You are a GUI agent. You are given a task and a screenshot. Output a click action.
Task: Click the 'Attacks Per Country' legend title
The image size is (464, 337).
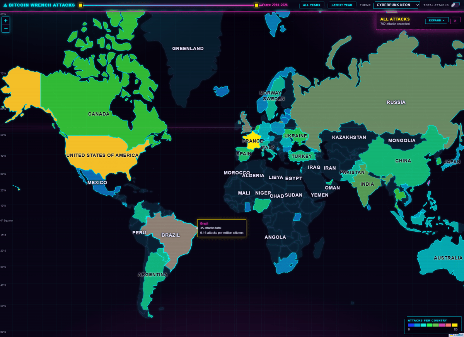pyautogui.click(x=427, y=320)
